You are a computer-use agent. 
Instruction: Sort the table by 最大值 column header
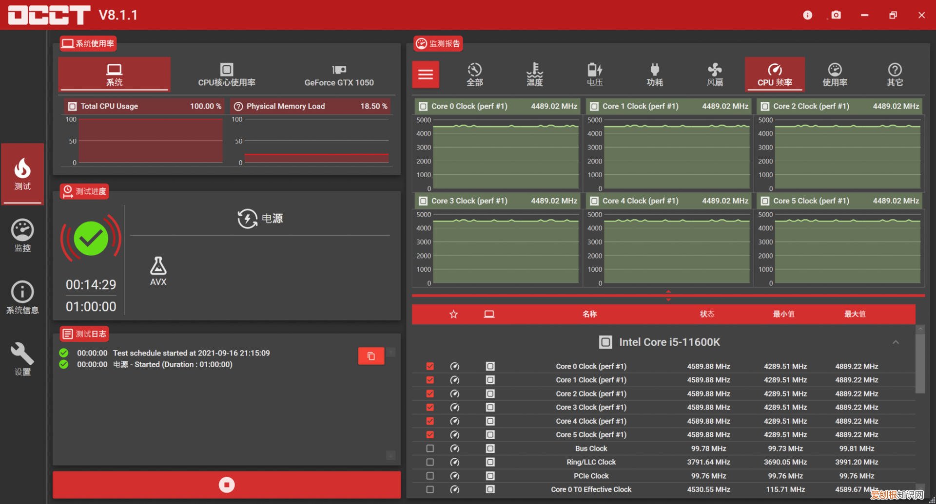pos(855,314)
